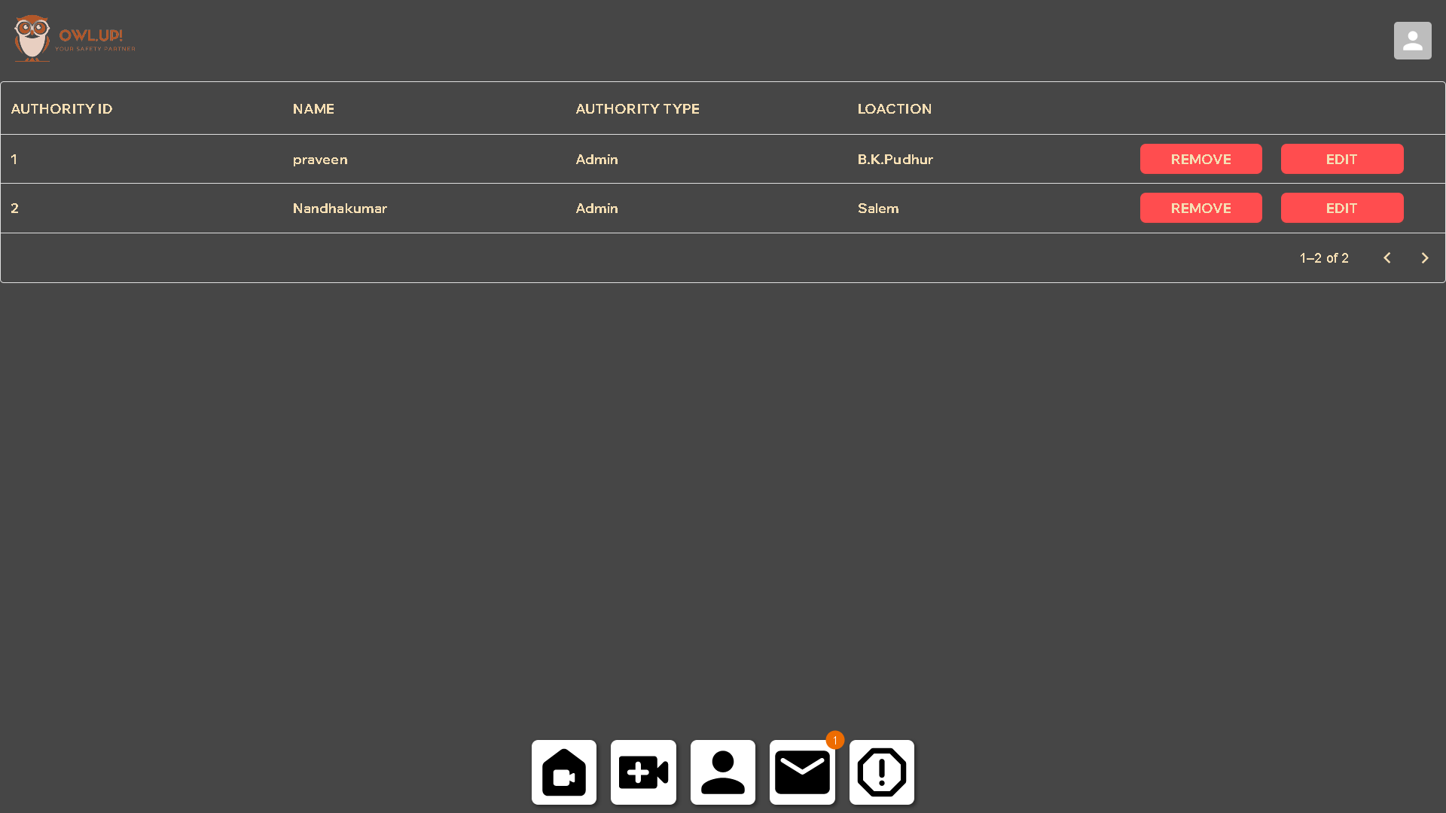This screenshot has width=1446, height=813.
Task: Click the orange notification badge on mail
Action: [x=834, y=740]
